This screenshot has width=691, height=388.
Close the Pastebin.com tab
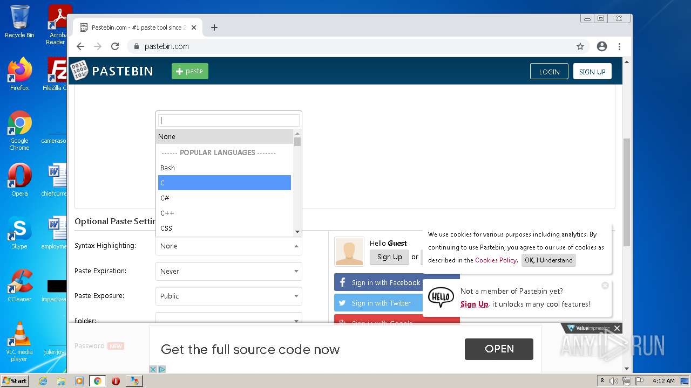(194, 27)
